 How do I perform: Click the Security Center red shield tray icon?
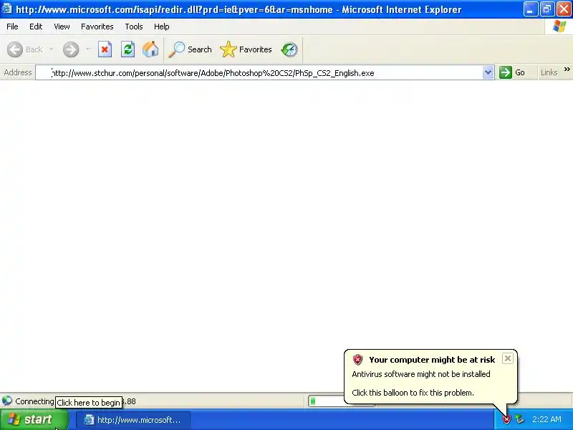tap(506, 419)
